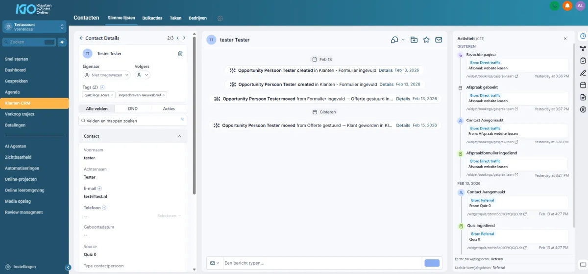Switch to the Slimme lijsten tab
This screenshot has height=274, width=588.
tap(122, 18)
